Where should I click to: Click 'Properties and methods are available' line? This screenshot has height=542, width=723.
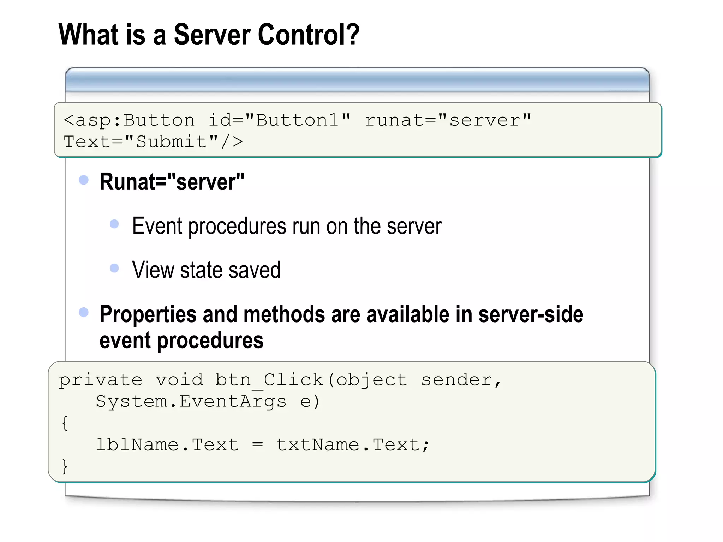[x=341, y=314]
